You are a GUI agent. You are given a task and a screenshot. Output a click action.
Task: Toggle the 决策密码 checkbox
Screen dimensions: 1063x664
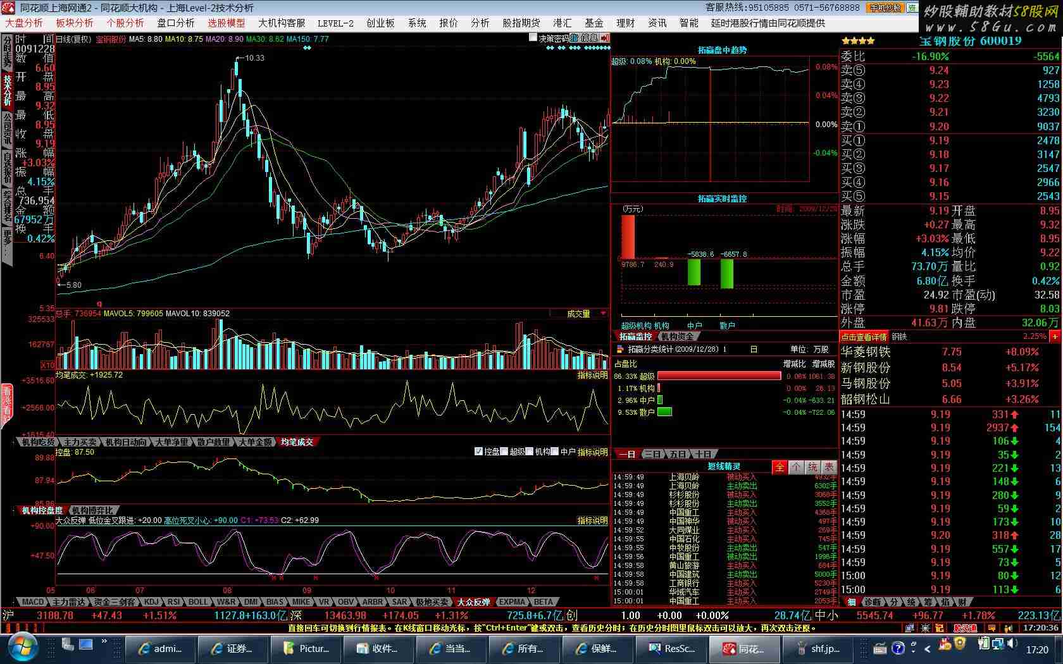pos(533,38)
